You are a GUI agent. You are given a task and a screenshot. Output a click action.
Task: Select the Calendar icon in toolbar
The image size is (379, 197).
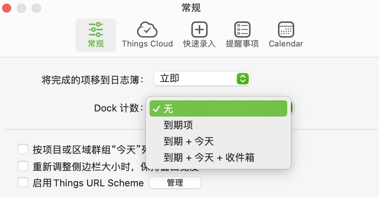tap(286, 29)
